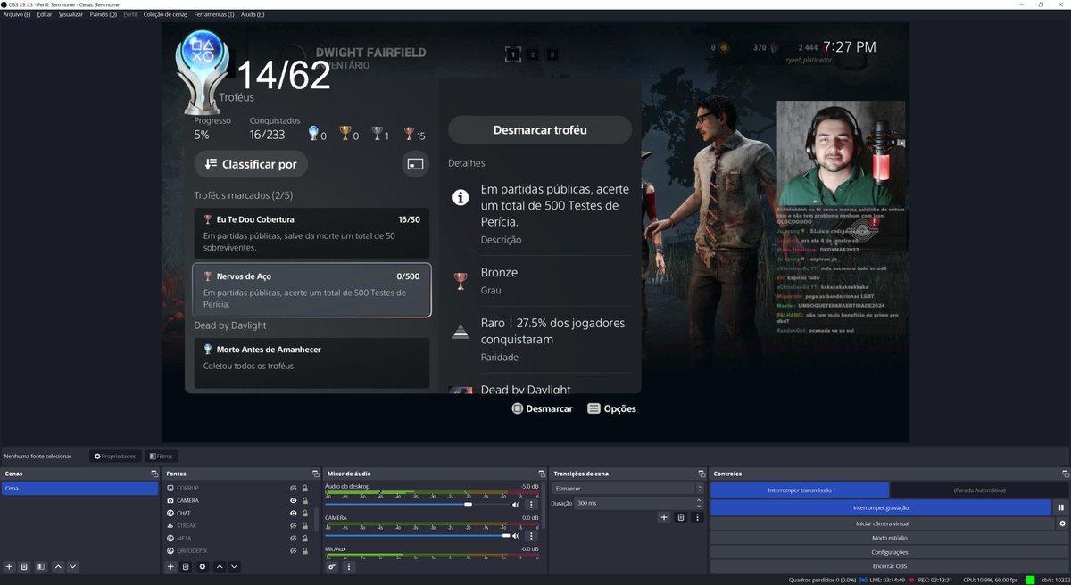Hide the CHAT source via its eye icon
The image size is (1071, 585).
[x=293, y=513]
